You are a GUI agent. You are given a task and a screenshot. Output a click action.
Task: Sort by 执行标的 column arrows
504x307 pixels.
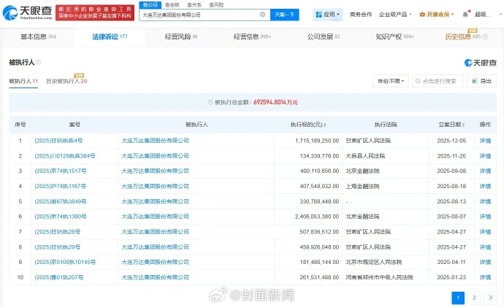[327, 125]
